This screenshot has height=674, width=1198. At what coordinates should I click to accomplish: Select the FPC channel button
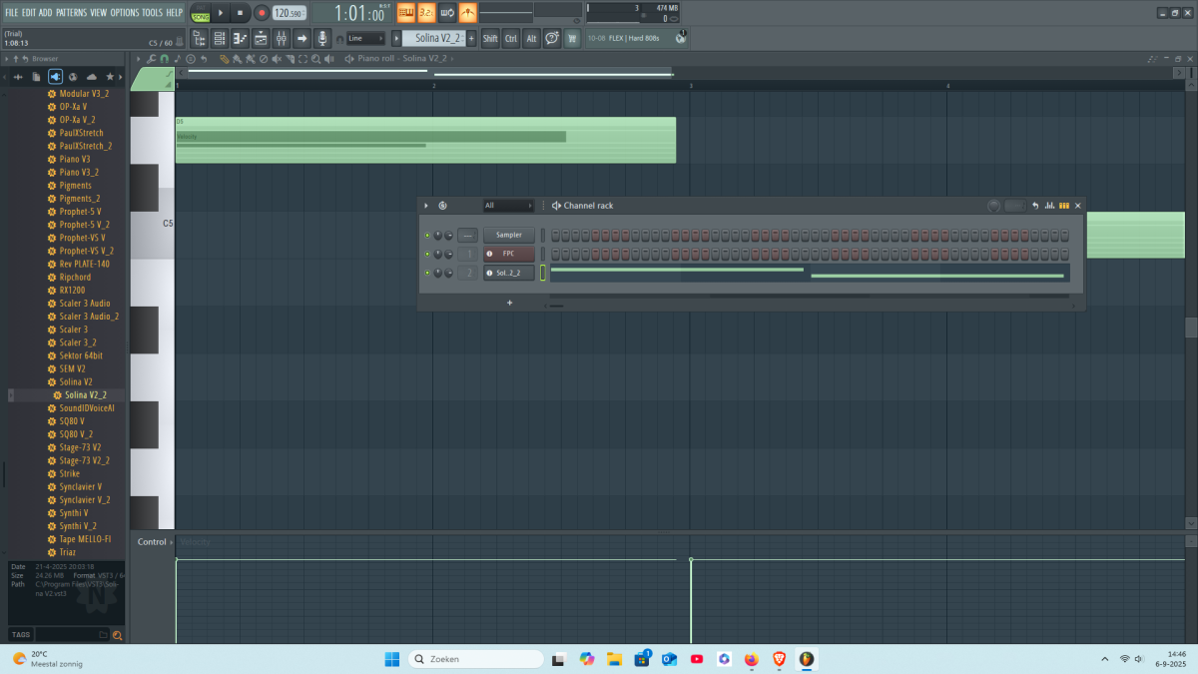pos(509,254)
